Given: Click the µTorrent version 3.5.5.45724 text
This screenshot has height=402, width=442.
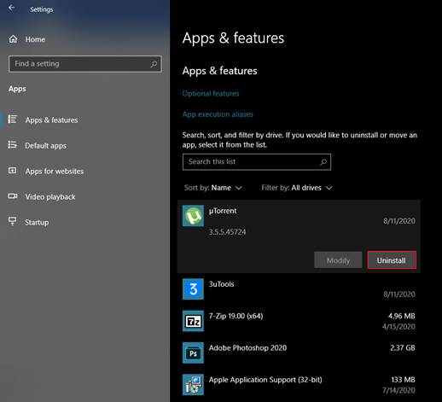Looking at the screenshot, I should coord(227,232).
